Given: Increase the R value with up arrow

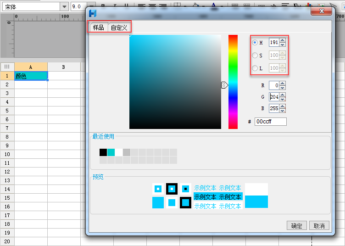Looking at the screenshot, I should click(x=283, y=84).
